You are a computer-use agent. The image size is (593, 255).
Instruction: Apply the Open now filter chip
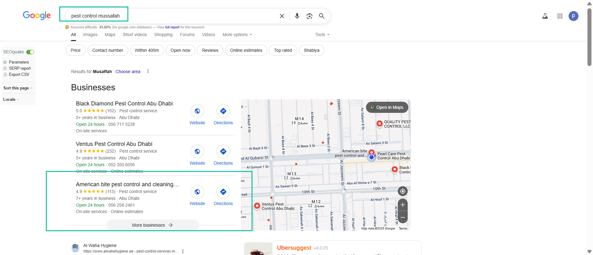(180, 50)
